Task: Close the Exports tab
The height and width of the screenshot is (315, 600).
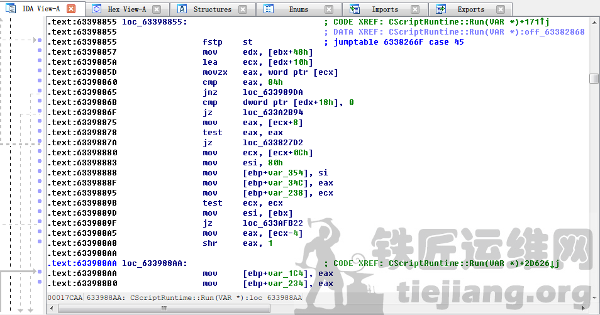Action: (x=501, y=9)
